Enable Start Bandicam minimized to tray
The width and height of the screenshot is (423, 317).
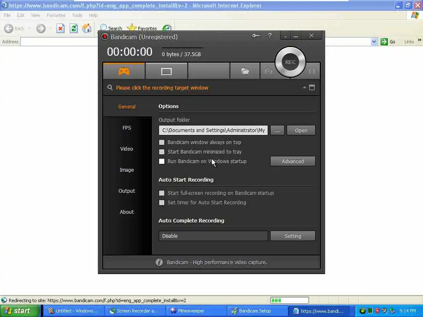click(x=162, y=152)
